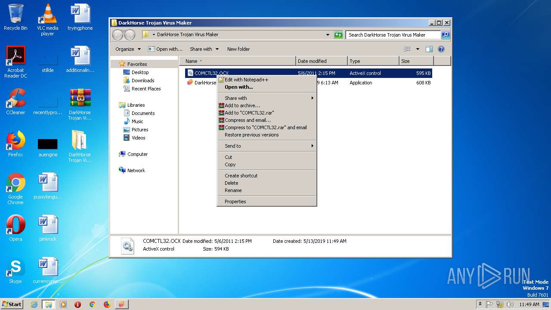Open the views options dropdown arrow
Viewport: 551px width, 310px height.
click(418, 49)
